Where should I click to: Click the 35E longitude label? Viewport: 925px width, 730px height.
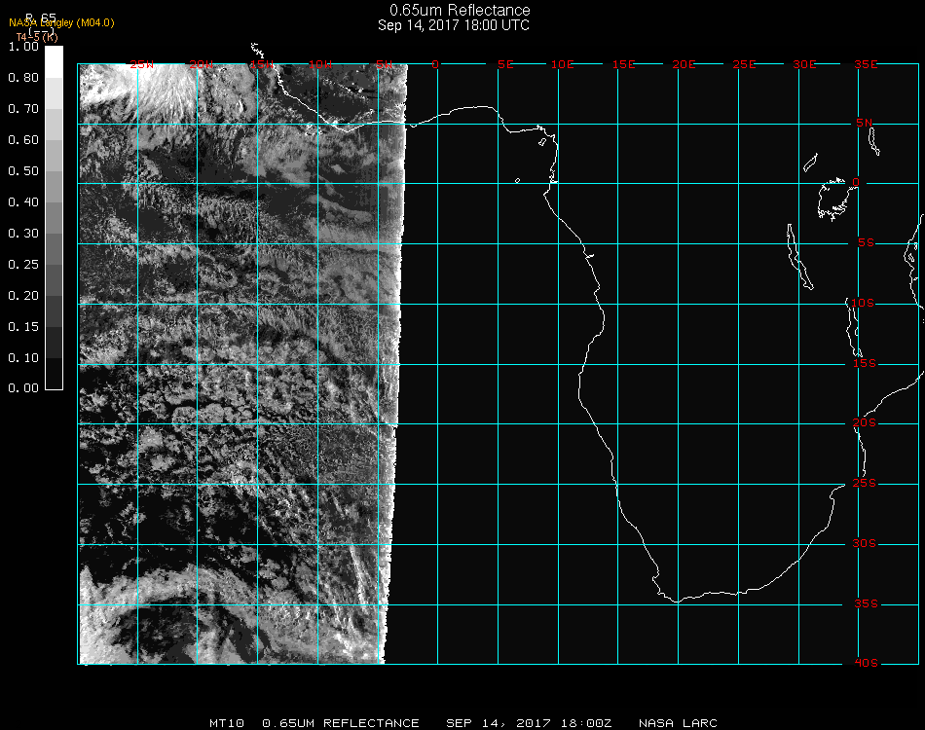tap(866, 64)
